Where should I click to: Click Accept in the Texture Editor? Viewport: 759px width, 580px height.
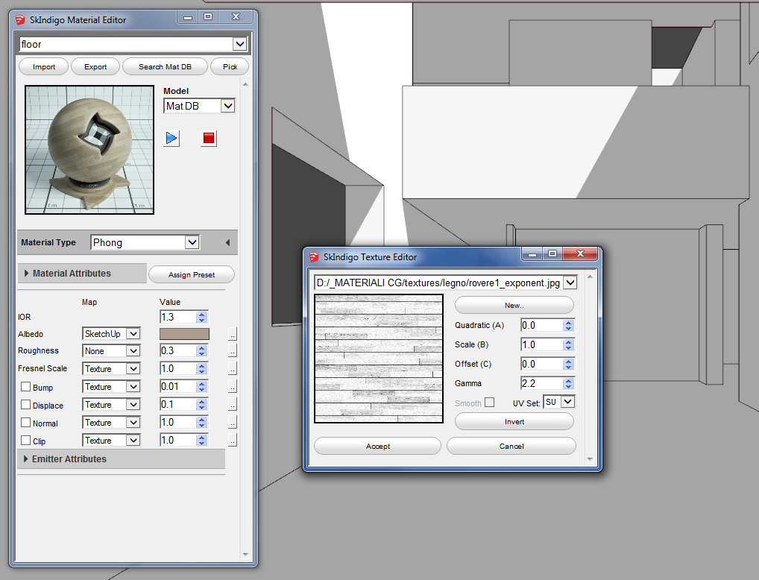tap(377, 446)
